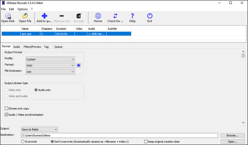This screenshot has height=145, width=248.
Task: Click the Open File folder icon
Action: (25, 16)
